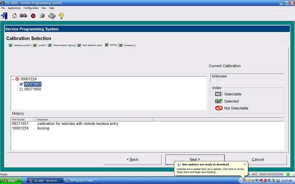The image size is (295, 184).
Task: Switch to the system tab
Action: (39, 45)
